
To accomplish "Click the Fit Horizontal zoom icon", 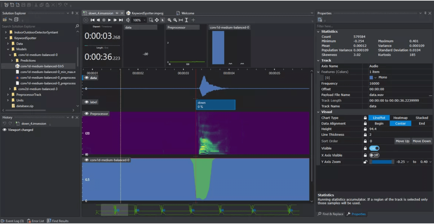I will pyautogui.click(x=181, y=20).
